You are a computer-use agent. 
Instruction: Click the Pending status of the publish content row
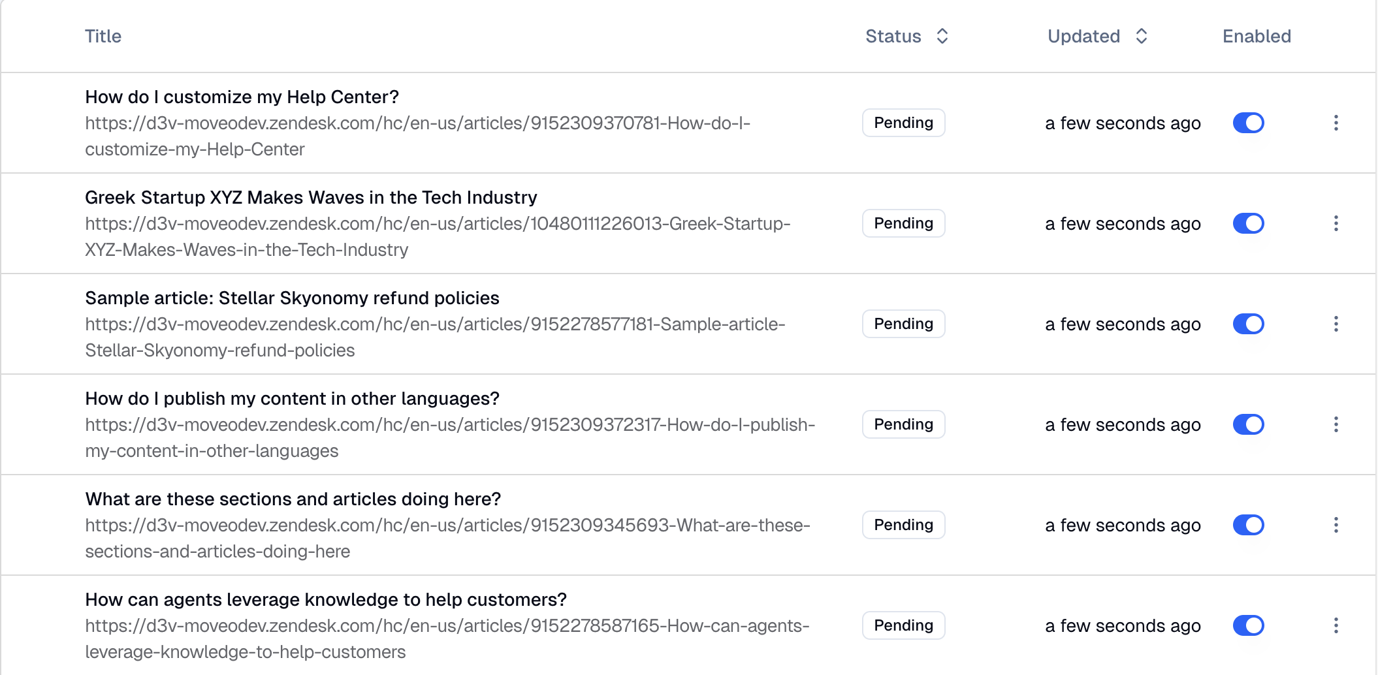903,424
